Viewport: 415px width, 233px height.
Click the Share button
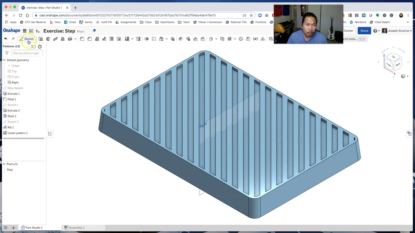click(364, 31)
